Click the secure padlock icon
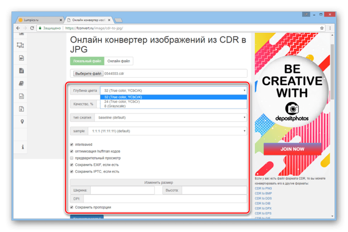 tap(40, 28)
